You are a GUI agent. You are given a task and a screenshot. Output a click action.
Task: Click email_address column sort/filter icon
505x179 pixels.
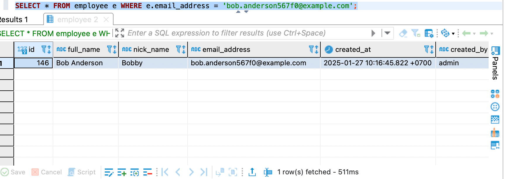point(314,50)
